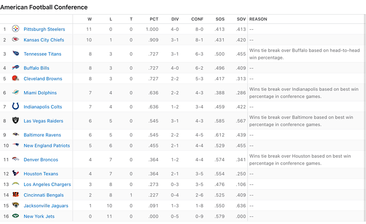Go to the Denver Broncos team page

(x=41, y=159)
